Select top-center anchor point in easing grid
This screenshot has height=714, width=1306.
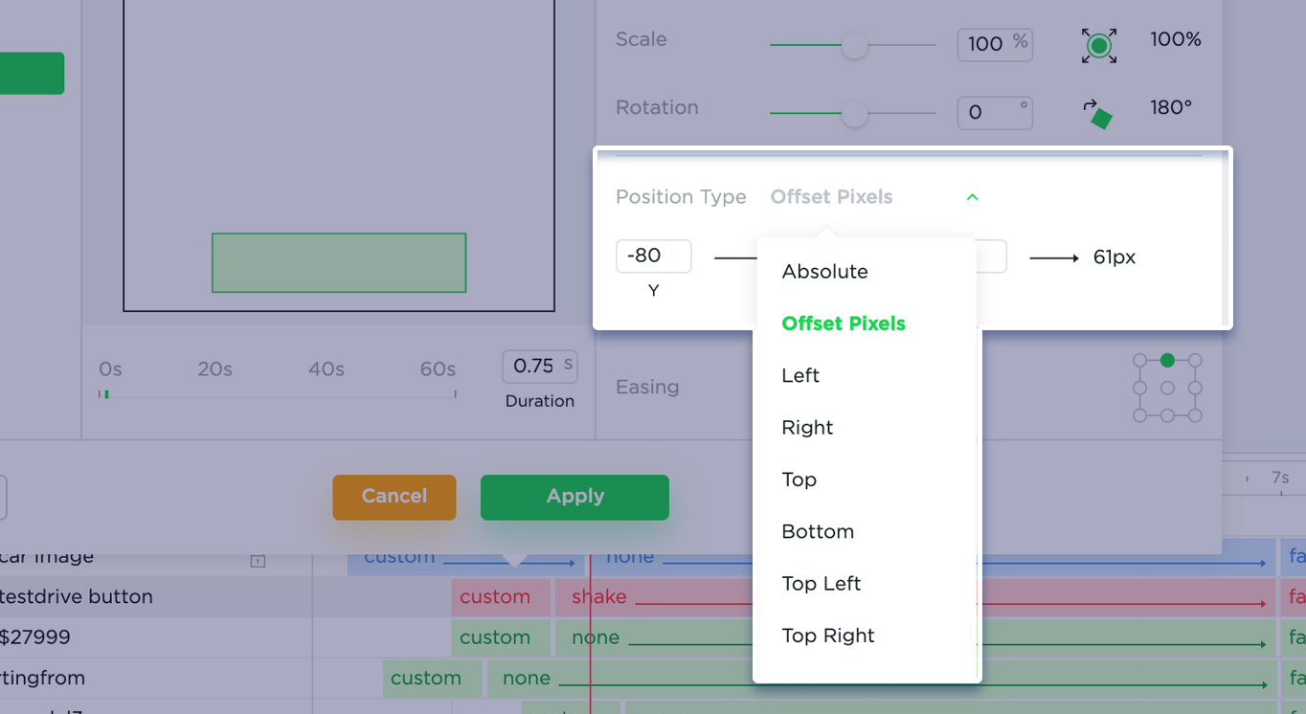click(x=1167, y=361)
